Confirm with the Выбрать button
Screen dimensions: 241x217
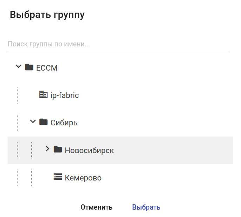(146, 207)
